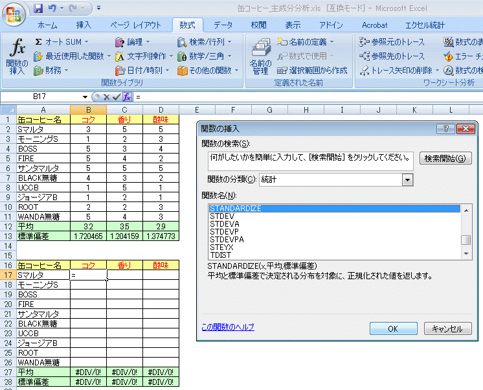Image resolution: width=483 pixels, height=390 pixels.
Task: Switch to the データ ribbon tab
Action: point(223,25)
